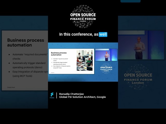Select the speaker camera thumbnail in the center video
Image resolution: width=166 pixels, height=124 pixels.
[x=106, y=55]
